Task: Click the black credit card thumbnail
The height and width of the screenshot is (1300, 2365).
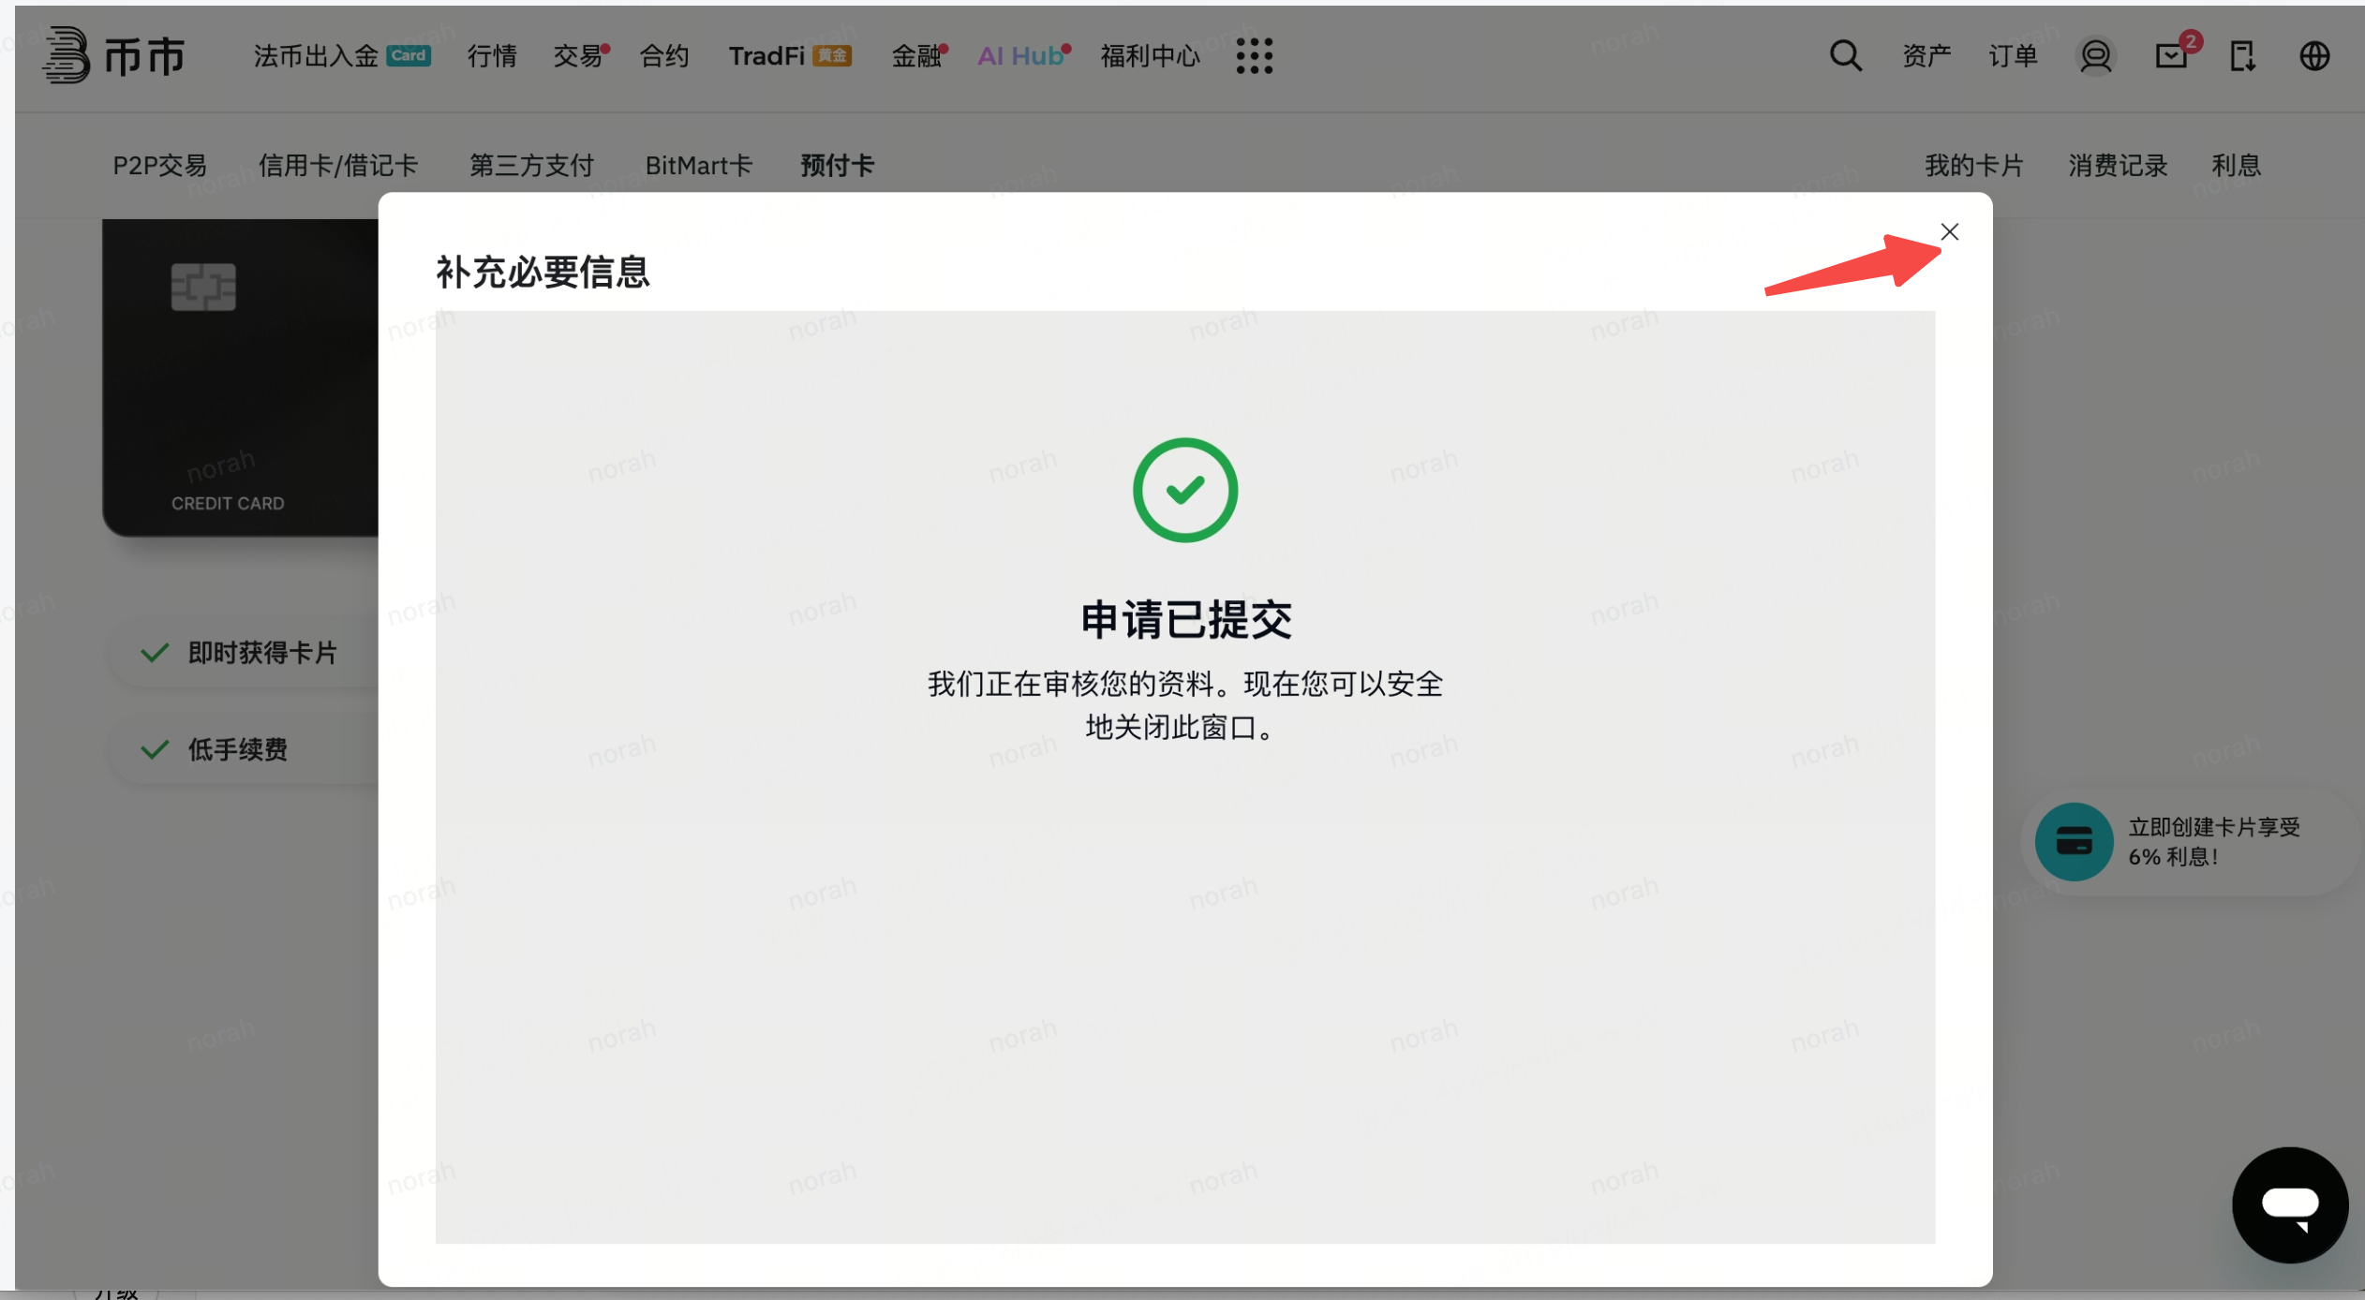Action: click(x=240, y=378)
